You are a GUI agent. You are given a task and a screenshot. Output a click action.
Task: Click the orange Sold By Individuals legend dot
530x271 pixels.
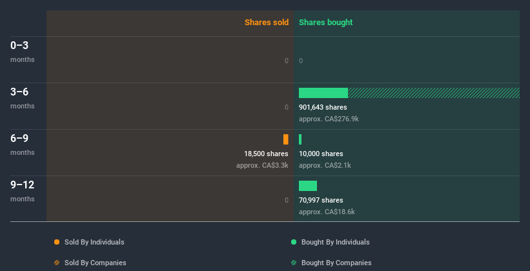click(57, 242)
